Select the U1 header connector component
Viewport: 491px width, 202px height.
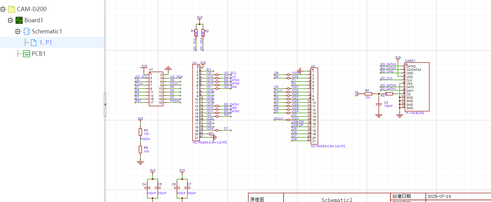point(196,103)
